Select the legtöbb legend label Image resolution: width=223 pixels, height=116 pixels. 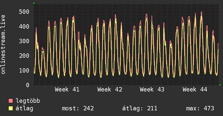pos(28,101)
